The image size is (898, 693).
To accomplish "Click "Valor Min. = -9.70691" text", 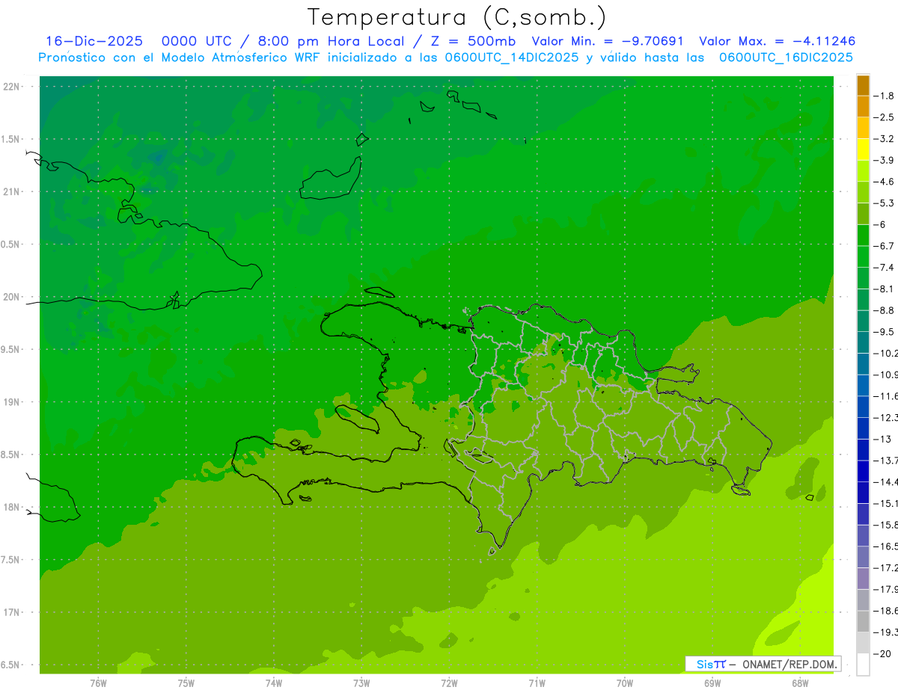I will [607, 41].
